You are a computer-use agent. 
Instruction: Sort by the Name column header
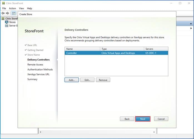click(x=82, y=49)
